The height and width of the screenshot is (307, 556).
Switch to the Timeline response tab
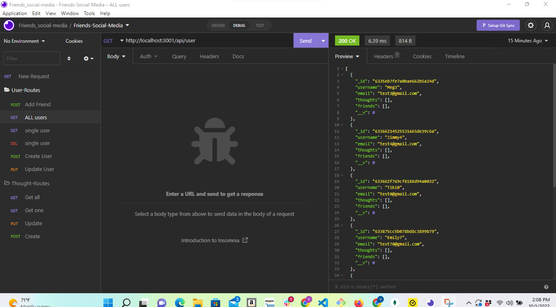click(455, 56)
